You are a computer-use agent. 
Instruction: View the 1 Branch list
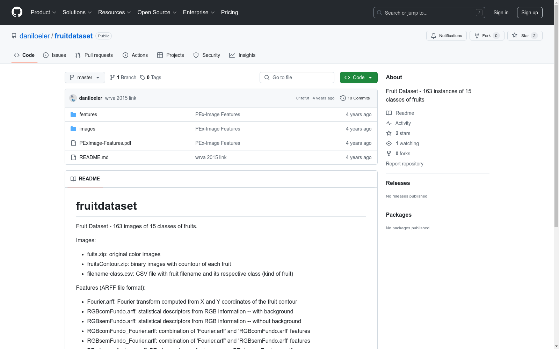tap(123, 77)
